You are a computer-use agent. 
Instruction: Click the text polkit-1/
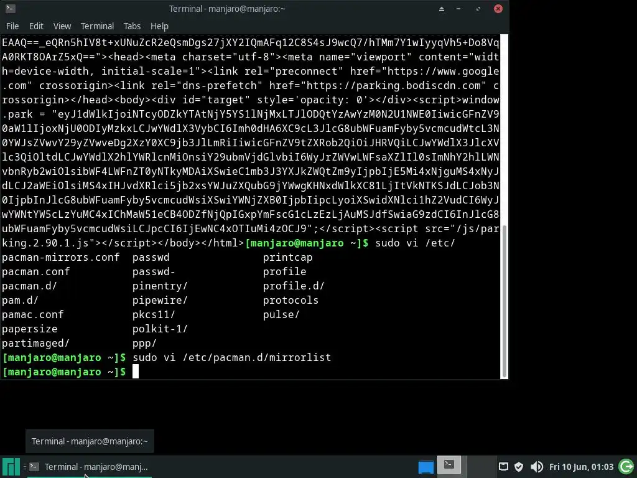point(160,329)
